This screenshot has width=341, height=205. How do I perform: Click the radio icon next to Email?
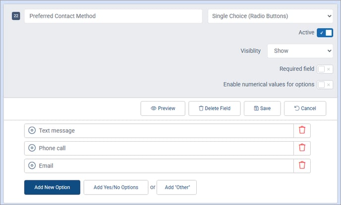(32, 165)
